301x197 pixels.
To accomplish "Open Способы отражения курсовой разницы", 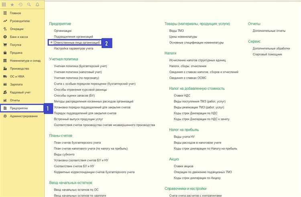I will point(80,89).
